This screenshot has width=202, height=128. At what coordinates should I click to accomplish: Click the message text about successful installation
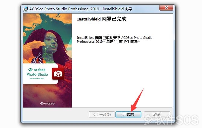tap(115, 40)
